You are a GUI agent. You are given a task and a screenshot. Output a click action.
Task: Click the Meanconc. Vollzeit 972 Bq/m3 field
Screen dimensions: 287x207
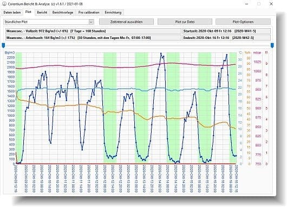tap(93, 31)
